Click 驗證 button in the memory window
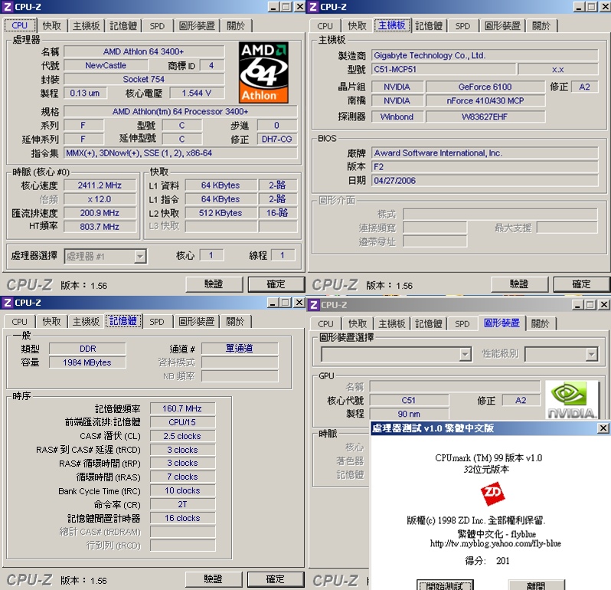Viewport: 611px width, 590px height. click(x=214, y=579)
